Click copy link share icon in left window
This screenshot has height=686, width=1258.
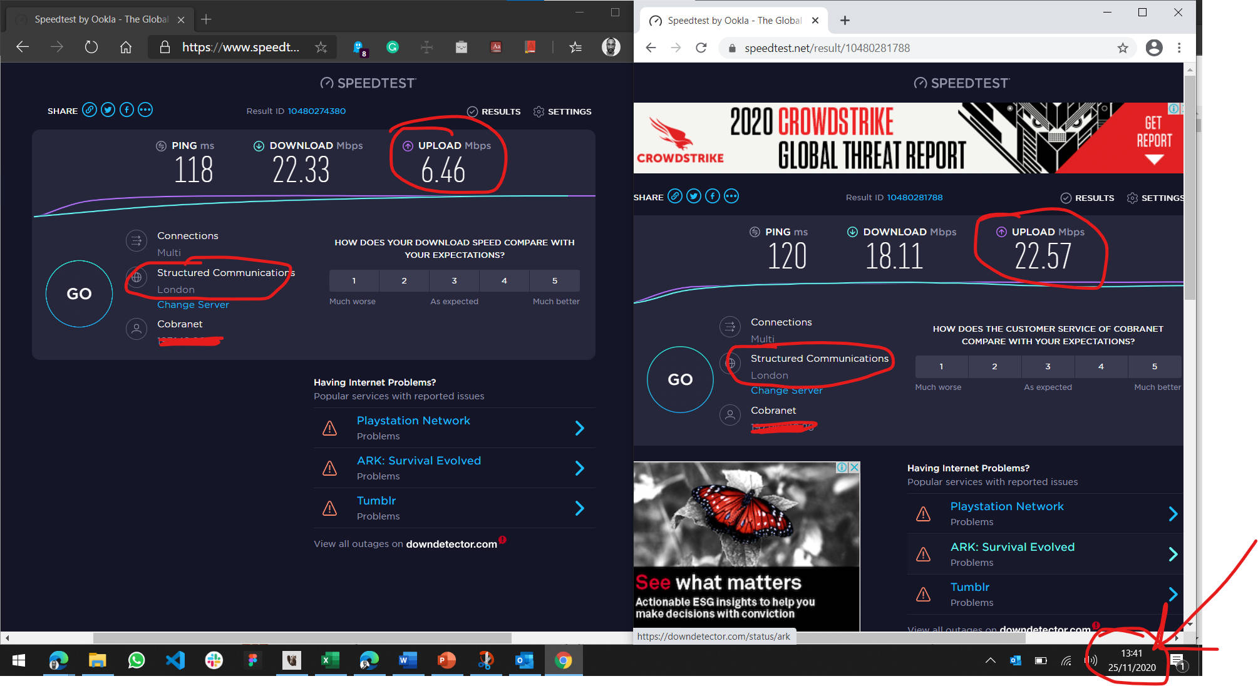click(x=90, y=110)
